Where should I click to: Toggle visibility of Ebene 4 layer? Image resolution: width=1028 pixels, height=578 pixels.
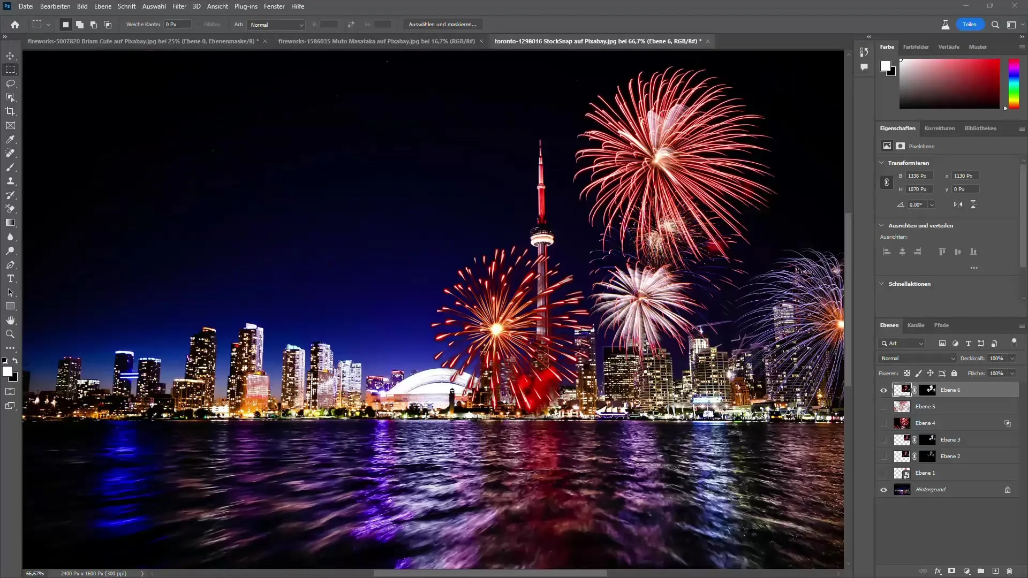[885, 423]
